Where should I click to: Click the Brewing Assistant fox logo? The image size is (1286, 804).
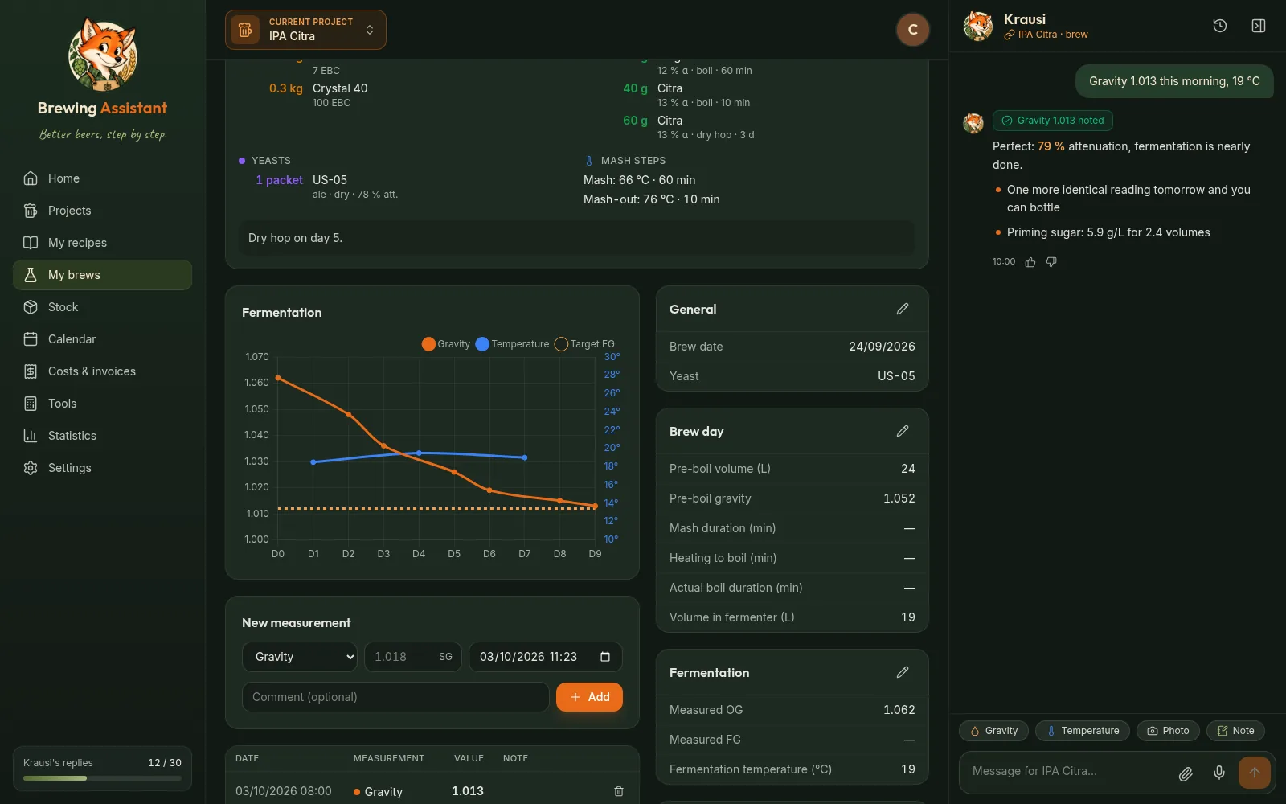[103, 54]
